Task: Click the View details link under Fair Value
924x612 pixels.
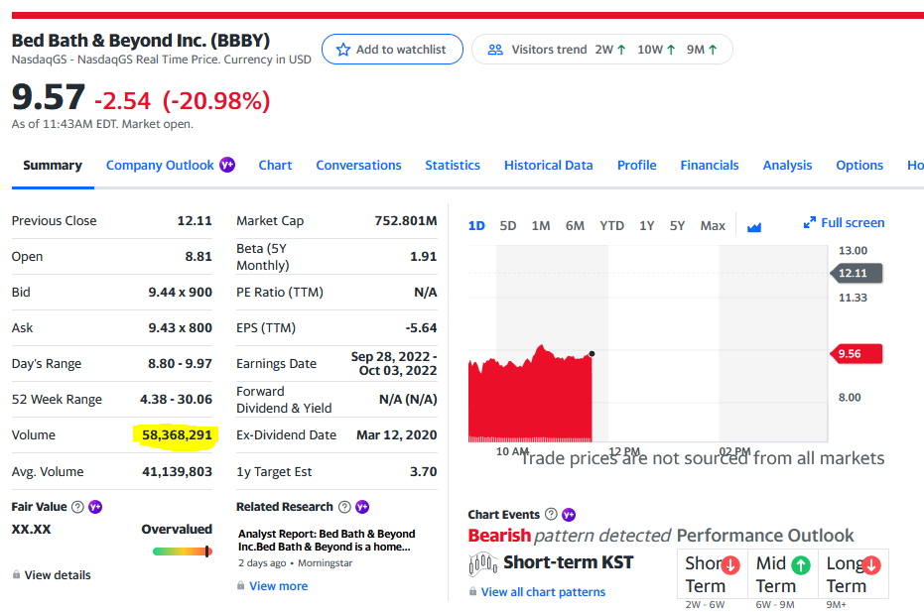Action: [58, 575]
